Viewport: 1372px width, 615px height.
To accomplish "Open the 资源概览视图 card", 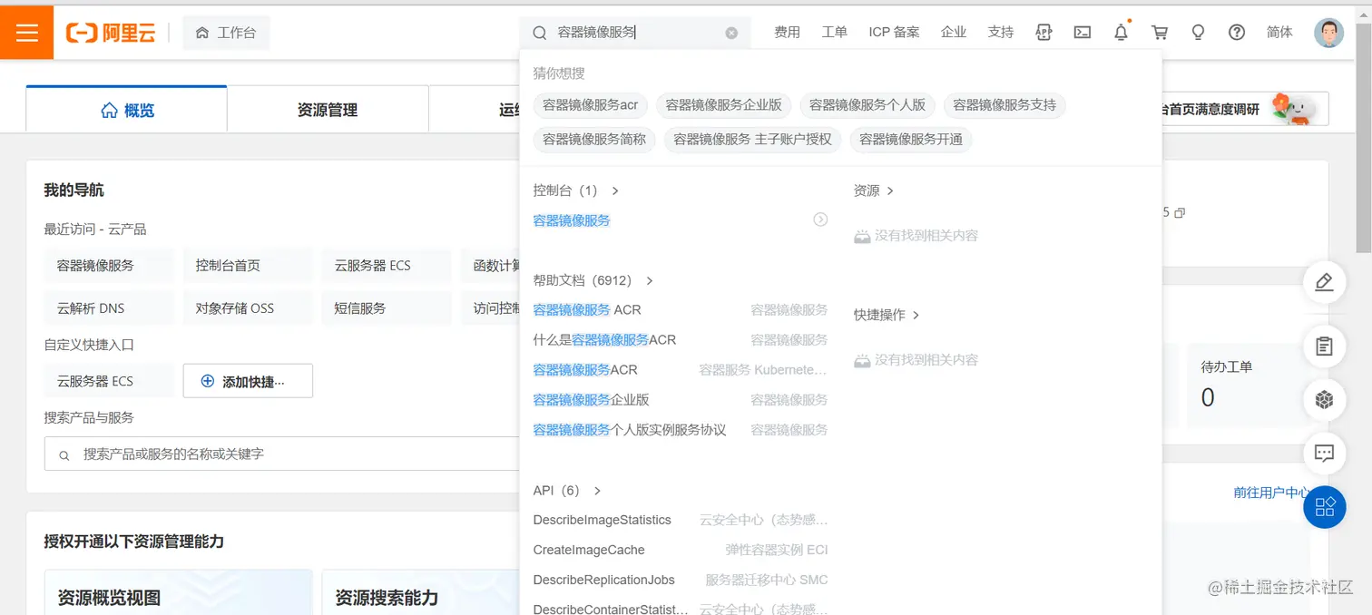I will (178, 592).
